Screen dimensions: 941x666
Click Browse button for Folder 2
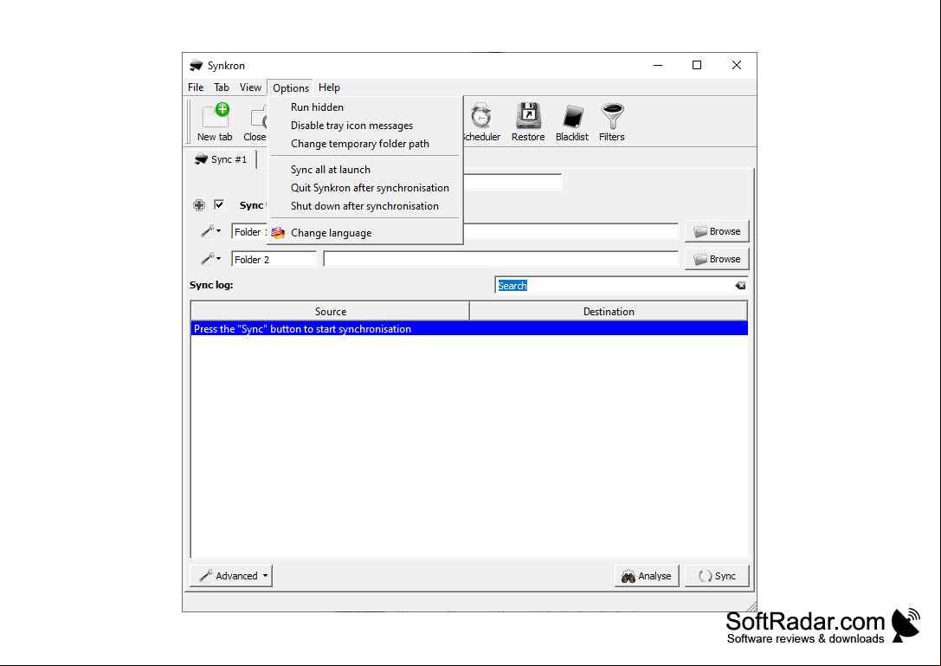717,259
